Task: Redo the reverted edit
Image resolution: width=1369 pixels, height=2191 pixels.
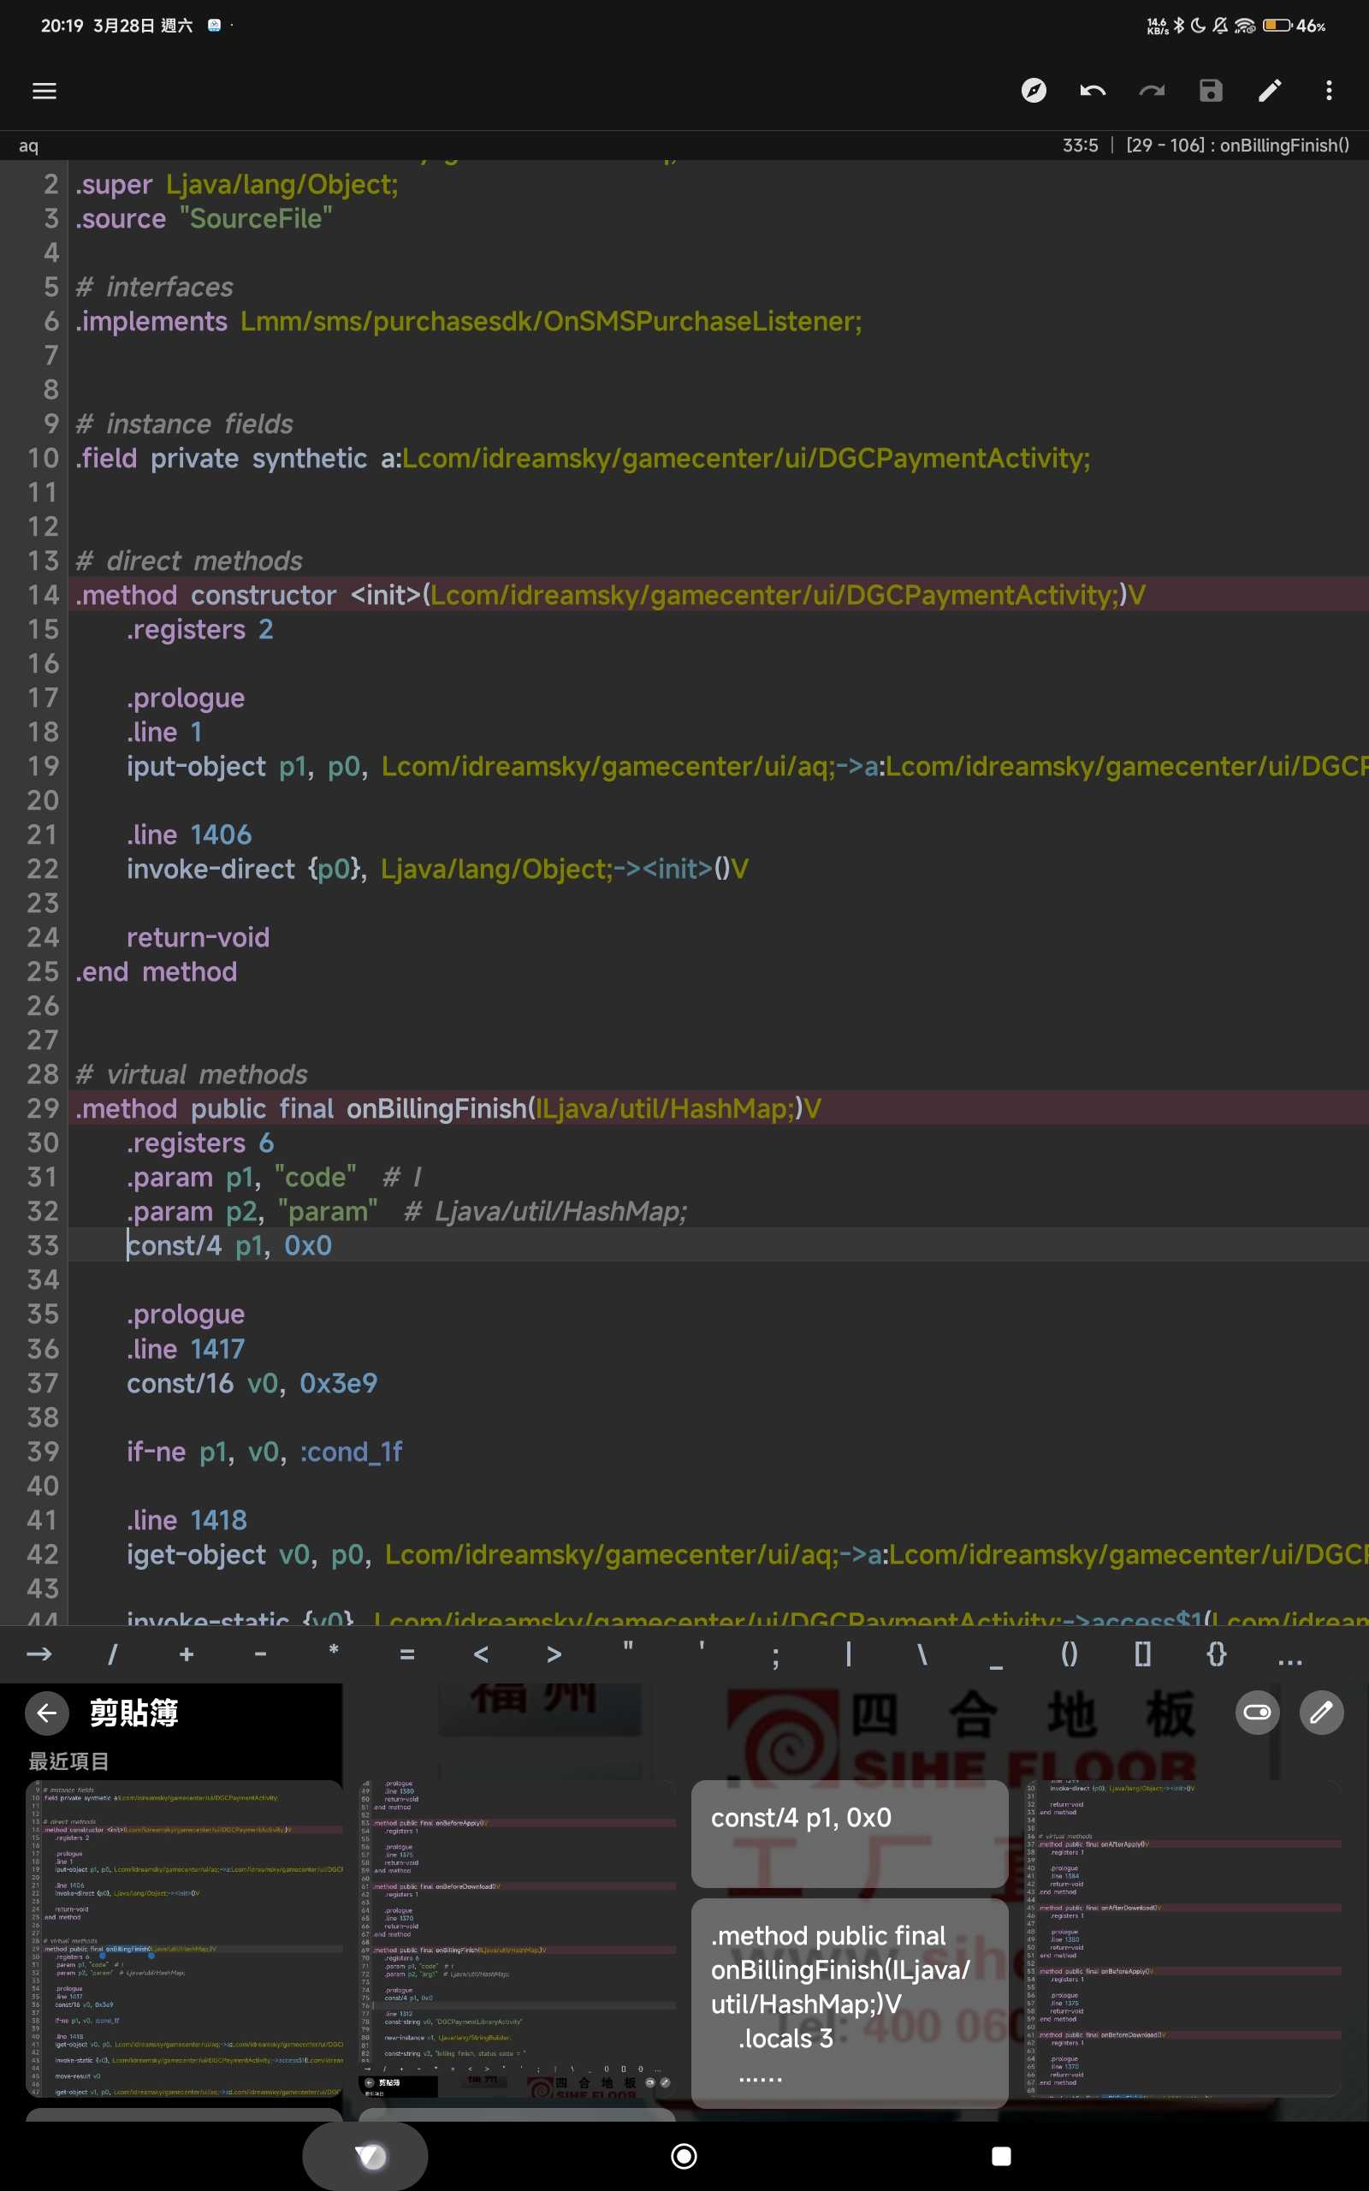Action: (1151, 91)
